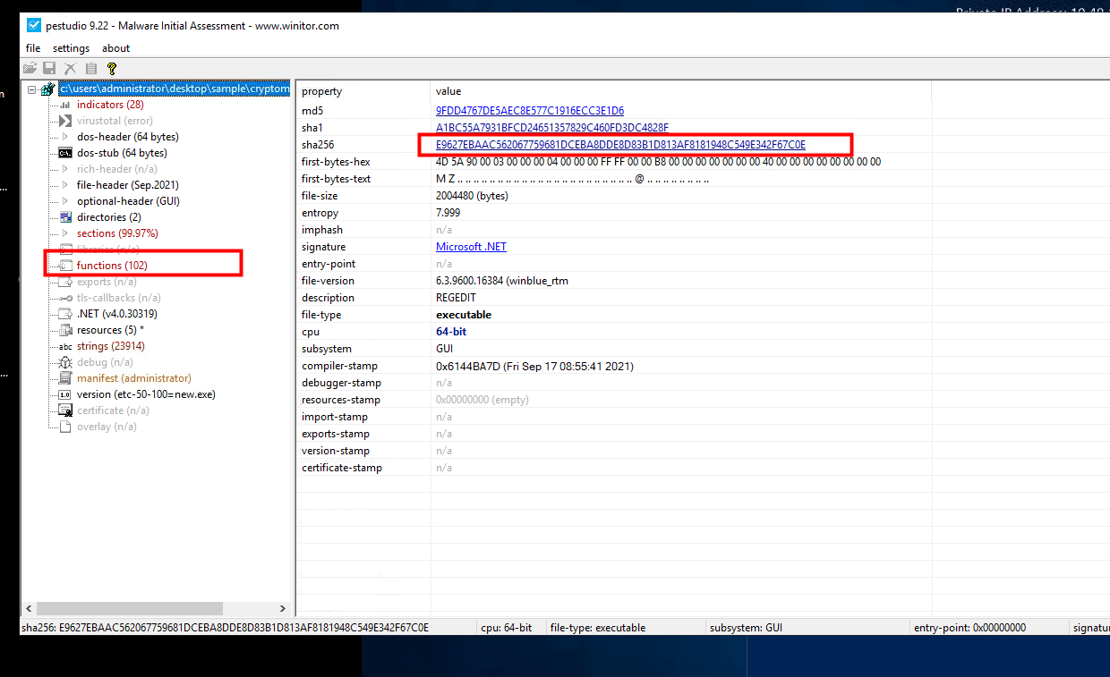Open the file menu
The image size is (1110, 677).
point(33,48)
